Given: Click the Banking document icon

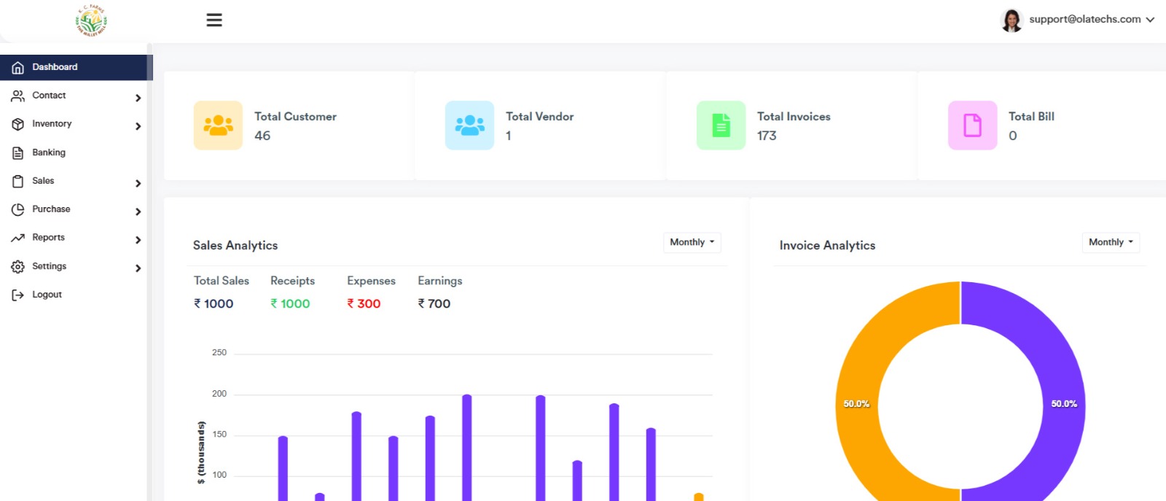Looking at the screenshot, I should pyautogui.click(x=18, y=152).
